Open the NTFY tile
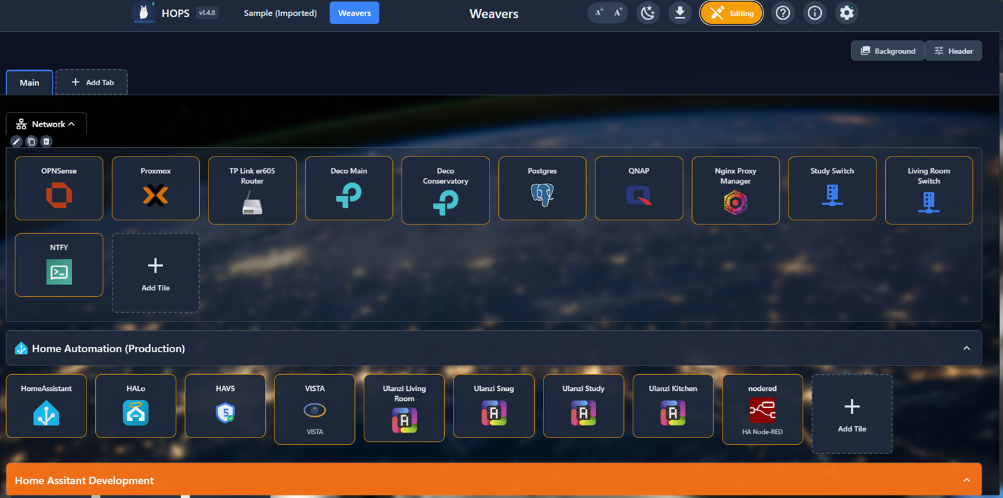1003x498 pixels. click(x=59, y=265)
